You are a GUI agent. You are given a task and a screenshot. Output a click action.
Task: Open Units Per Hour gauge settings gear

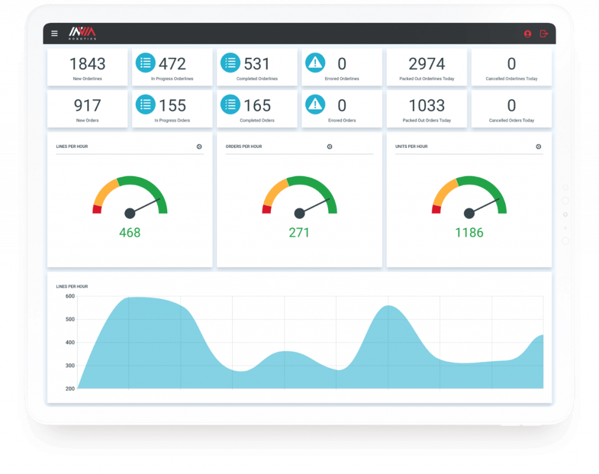(x=538, y=147)
